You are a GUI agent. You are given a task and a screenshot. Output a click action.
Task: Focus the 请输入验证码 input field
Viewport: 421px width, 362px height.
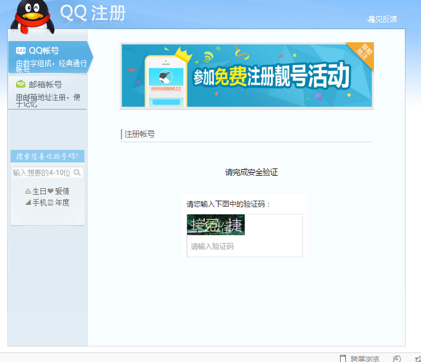pos(245,246)
